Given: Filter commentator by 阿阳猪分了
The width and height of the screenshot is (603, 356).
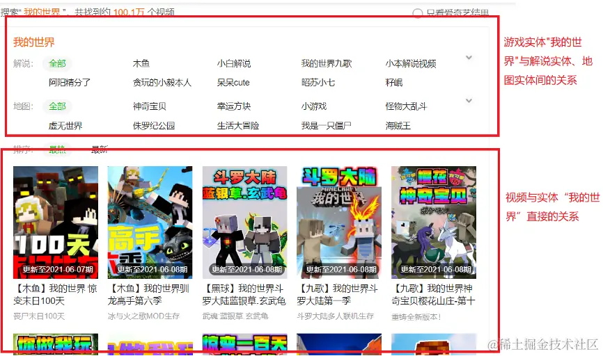Looking at the screenshot, I should [x=70, y=82].
